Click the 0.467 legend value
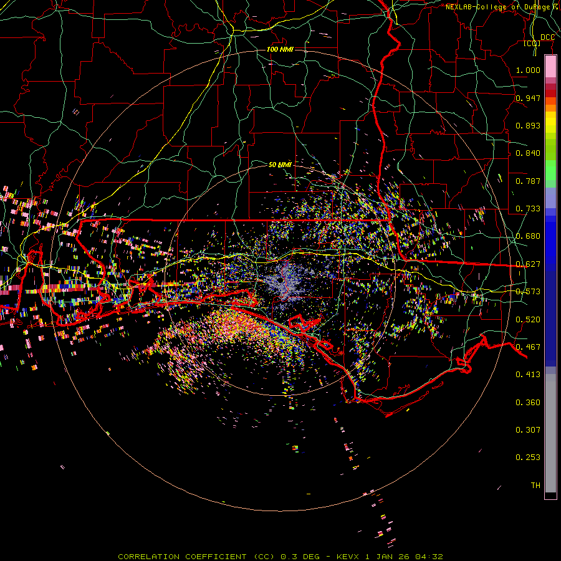The width and height of the screenshot is (561, 561). click(x=528, y=347)
